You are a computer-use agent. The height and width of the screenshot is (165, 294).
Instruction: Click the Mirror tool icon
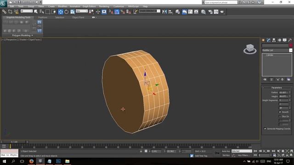click(164, 11)
